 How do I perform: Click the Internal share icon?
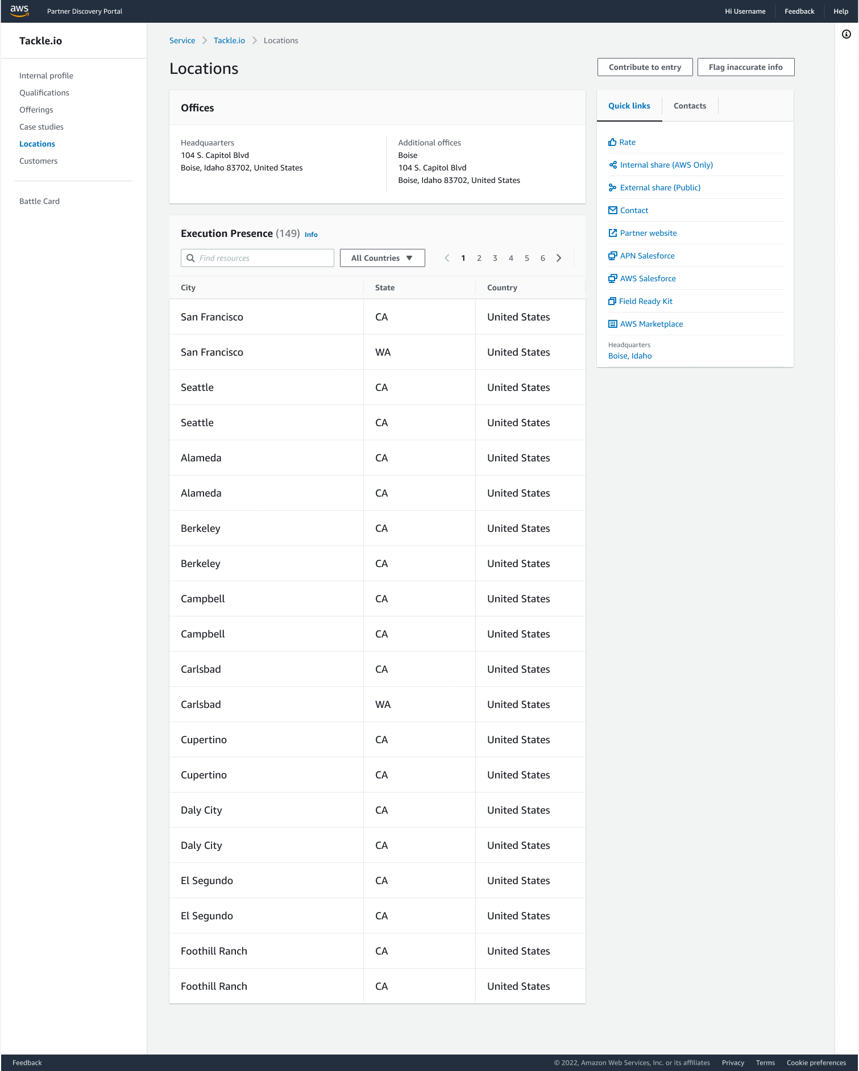pyautogui.click(x=613, y=165)
